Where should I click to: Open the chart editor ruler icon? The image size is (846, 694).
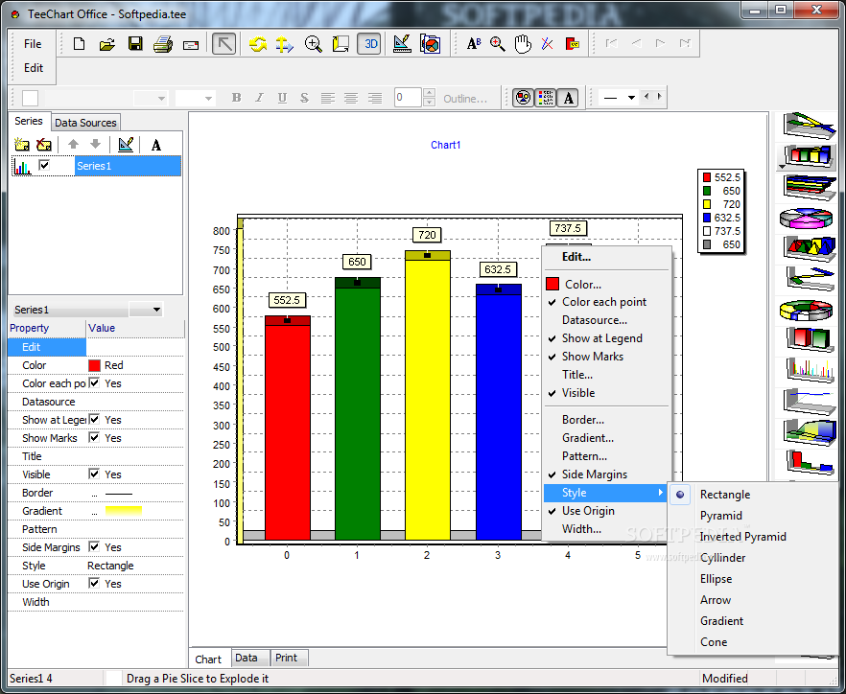coord(401,44)
